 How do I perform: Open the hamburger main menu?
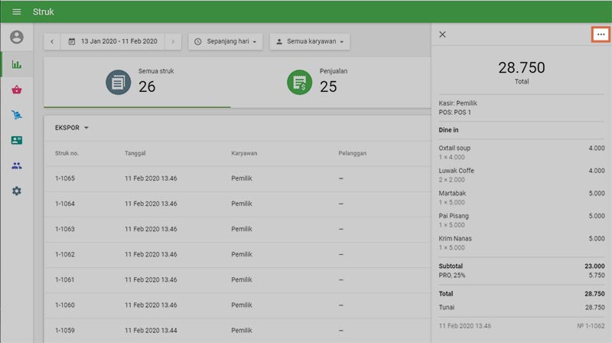click(x=16, y=11)
